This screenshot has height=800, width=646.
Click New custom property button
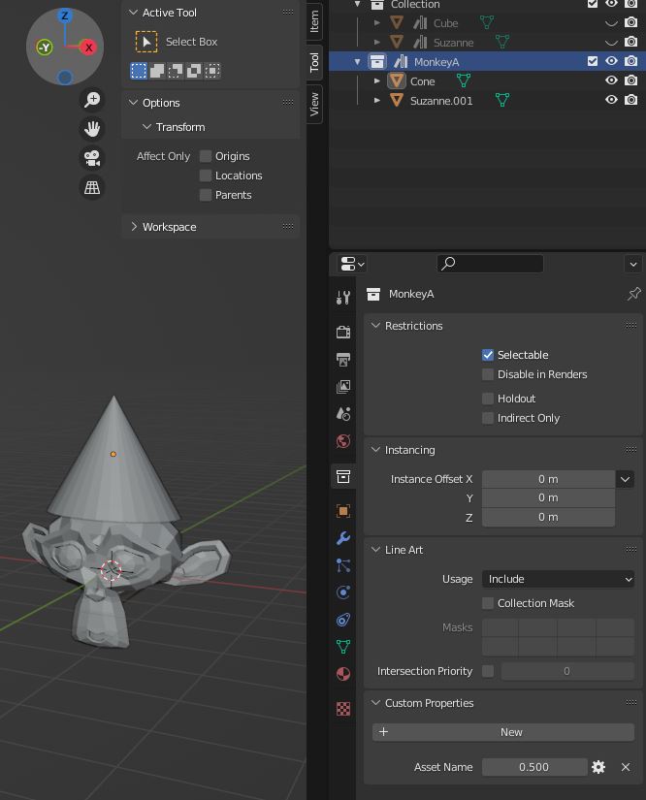click(x=503, y=732)
